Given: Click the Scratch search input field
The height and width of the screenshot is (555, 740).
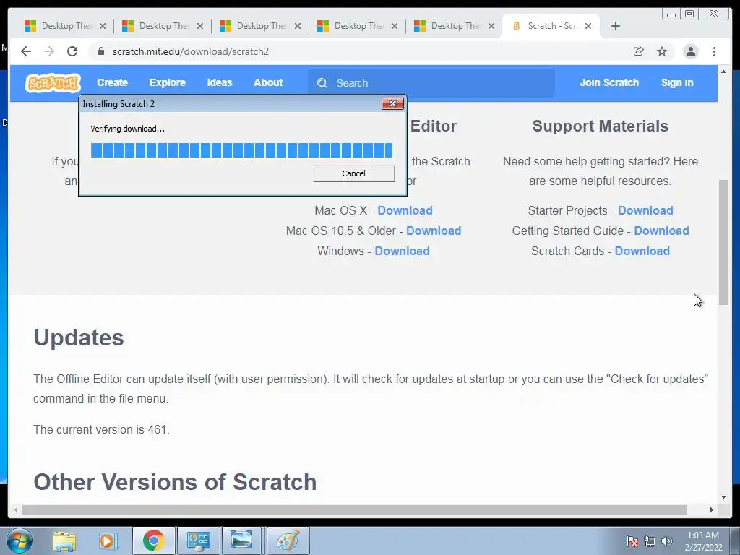Looking at the screenshot, I should coord(431,83).
